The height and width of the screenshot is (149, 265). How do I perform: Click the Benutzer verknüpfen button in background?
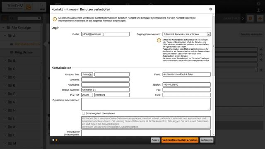[251, 34]
